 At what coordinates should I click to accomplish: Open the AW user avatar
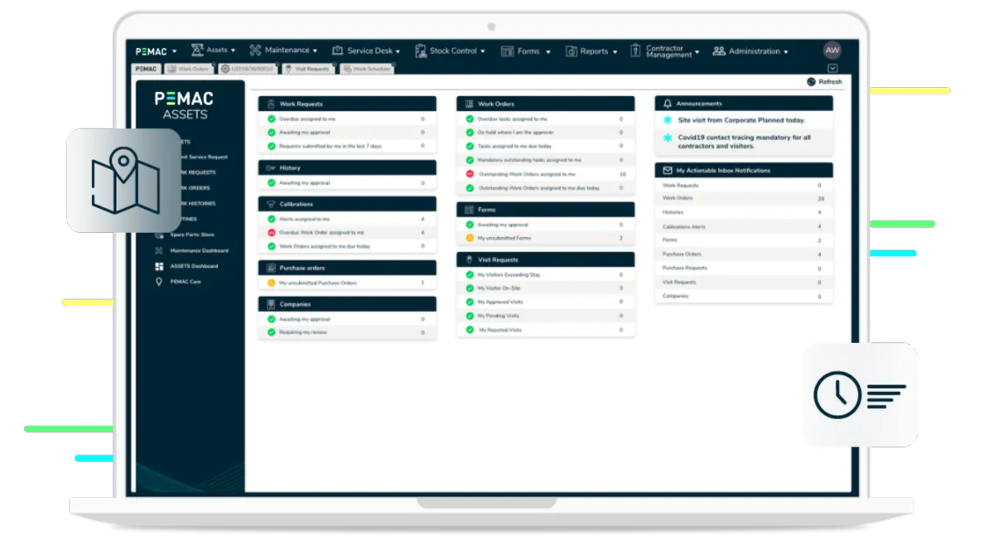[832, 51]
